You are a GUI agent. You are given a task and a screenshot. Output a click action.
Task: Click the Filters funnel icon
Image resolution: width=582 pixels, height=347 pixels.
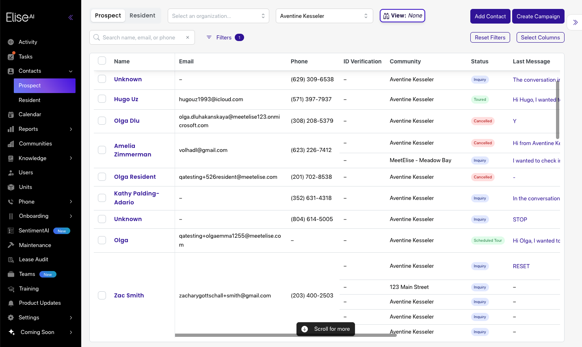coord(209,37)
